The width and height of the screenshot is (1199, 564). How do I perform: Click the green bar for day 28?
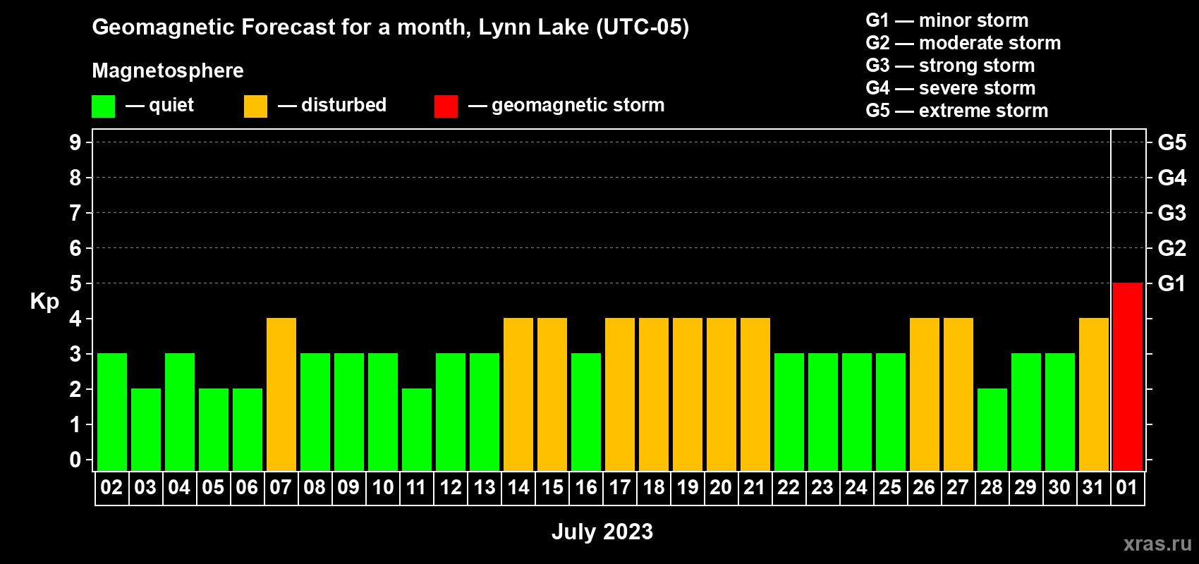point(992,429)
